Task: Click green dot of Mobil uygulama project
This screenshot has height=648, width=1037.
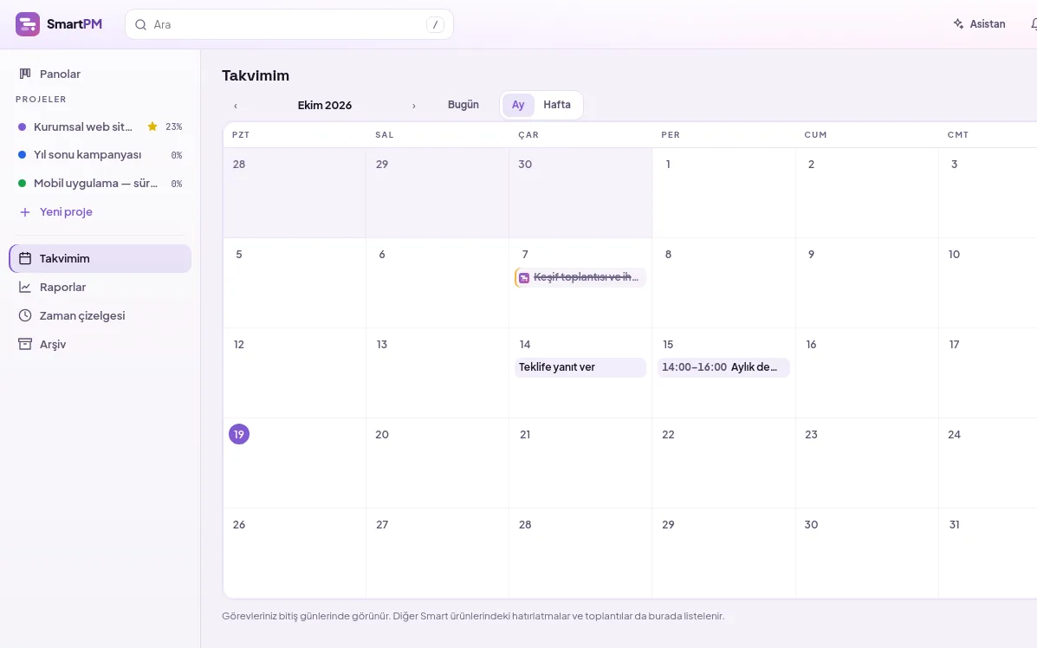Action: 22,183
